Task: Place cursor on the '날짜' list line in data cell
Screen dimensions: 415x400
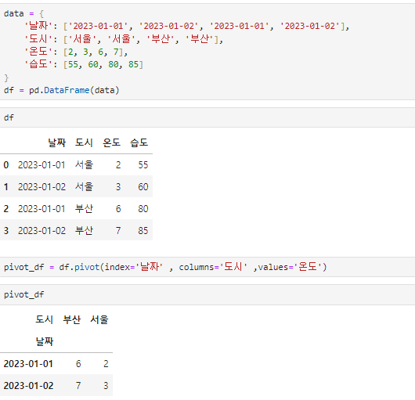Action: click(x=187, y=26)
